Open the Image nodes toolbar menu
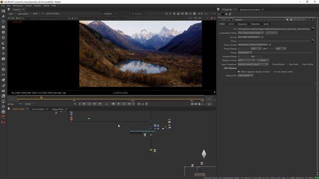The image size is (319, 179). [3, 11]
